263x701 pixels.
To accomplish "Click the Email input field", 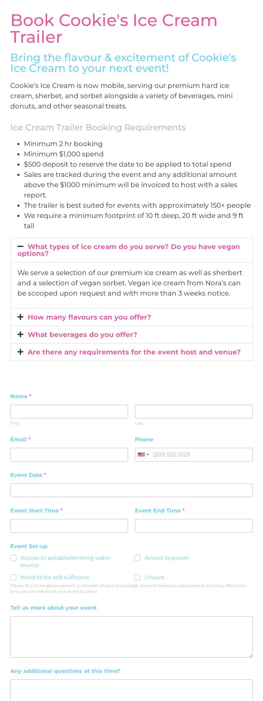I will (x=69, y=455).
